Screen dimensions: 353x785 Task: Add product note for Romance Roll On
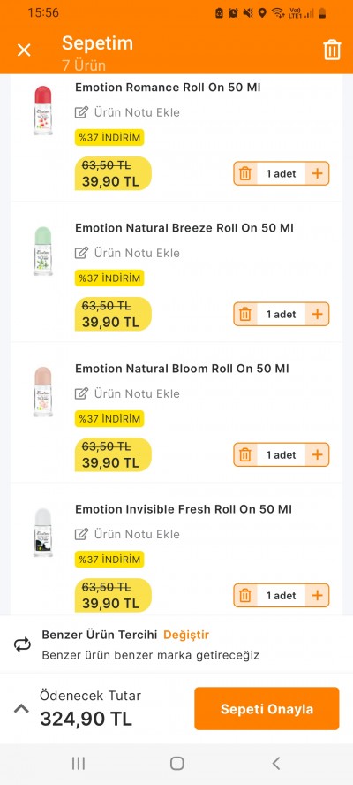click(127, 112)
